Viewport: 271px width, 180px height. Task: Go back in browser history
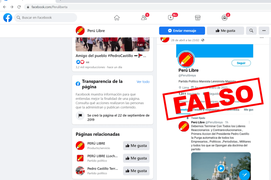pos(5,7)
